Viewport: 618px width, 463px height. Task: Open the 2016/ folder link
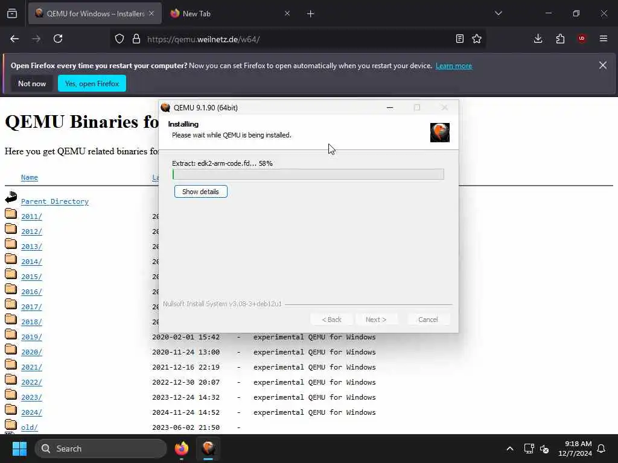coord(31,292)
